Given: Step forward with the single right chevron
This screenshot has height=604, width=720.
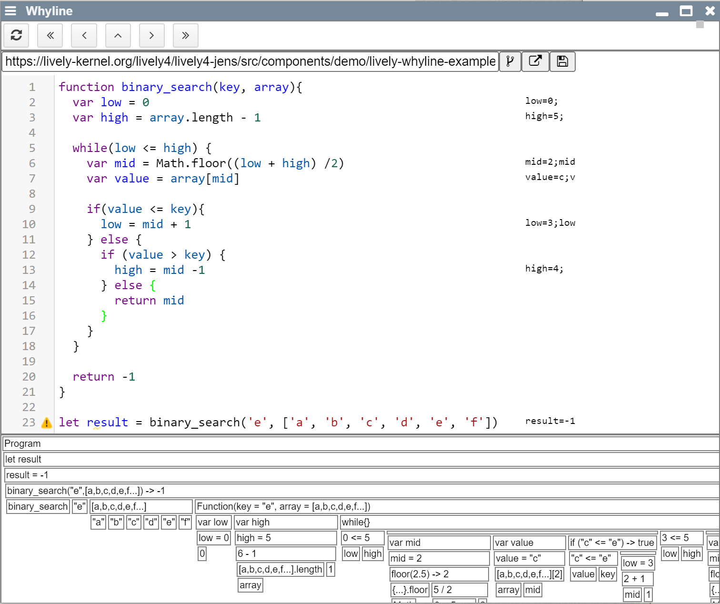Looking at the screenshot, I should tap(151, 35).
